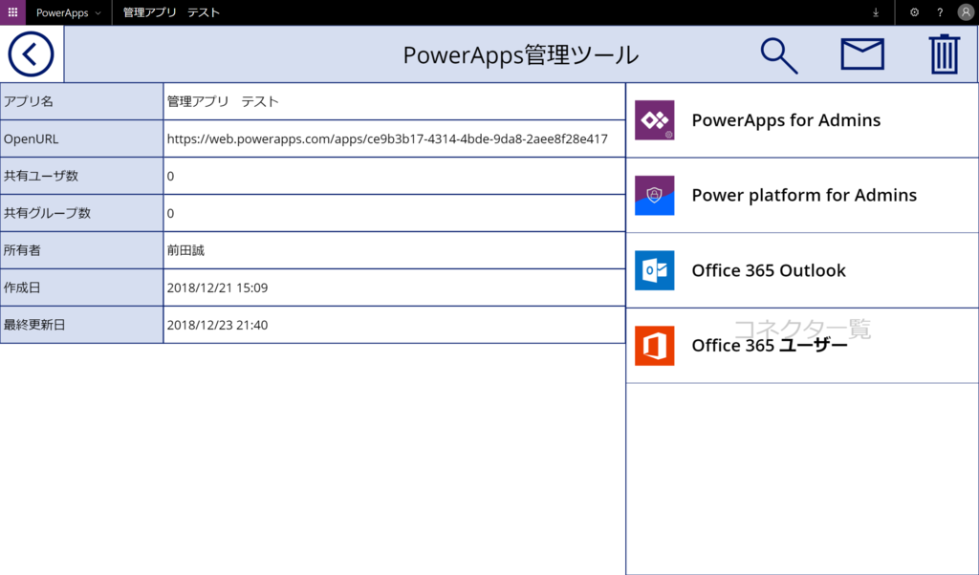Click the 所有者 row label
Viewport: 979px width, 575px height.
[23, 250]
